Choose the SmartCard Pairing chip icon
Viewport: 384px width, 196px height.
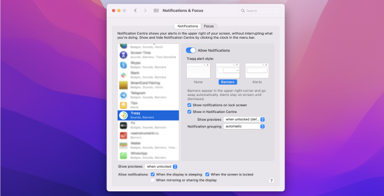(x=123, y=85)
